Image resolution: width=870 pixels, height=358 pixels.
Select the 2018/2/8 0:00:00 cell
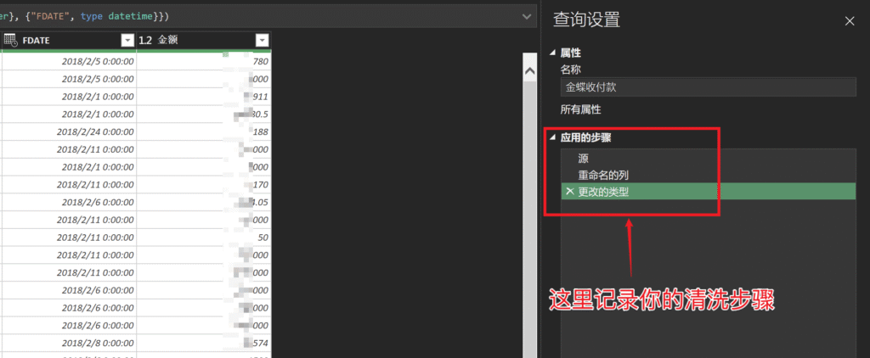coord(69,343)
